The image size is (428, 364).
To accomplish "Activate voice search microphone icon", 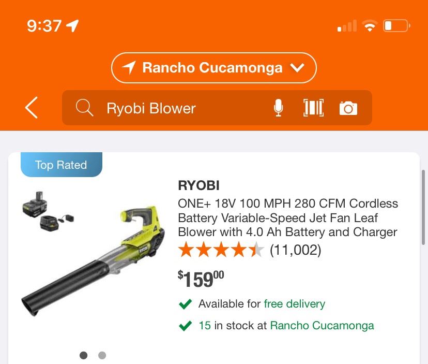I will point(278,108).
